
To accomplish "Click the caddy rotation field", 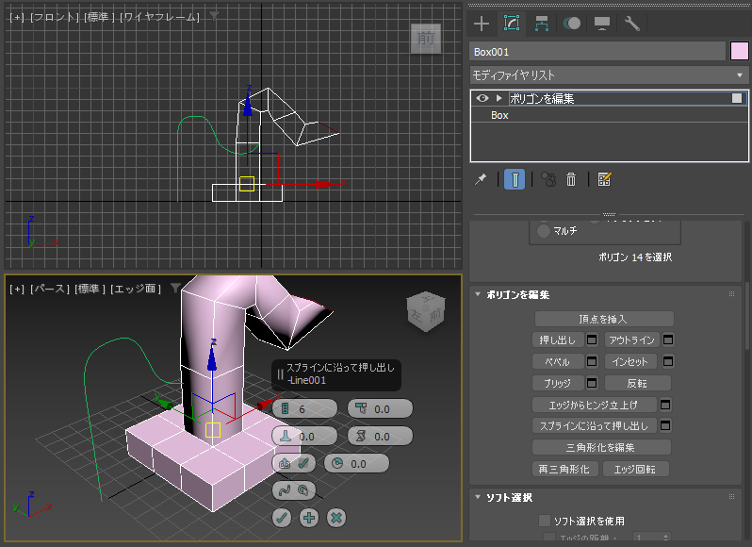I will 356,463.
